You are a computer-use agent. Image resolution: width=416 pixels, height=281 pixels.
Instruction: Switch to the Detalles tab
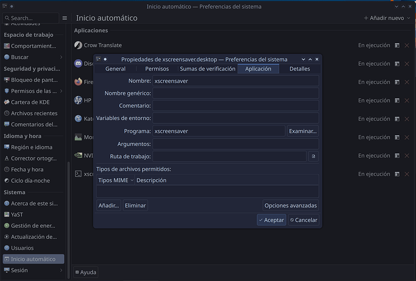(x=300, y=69)
